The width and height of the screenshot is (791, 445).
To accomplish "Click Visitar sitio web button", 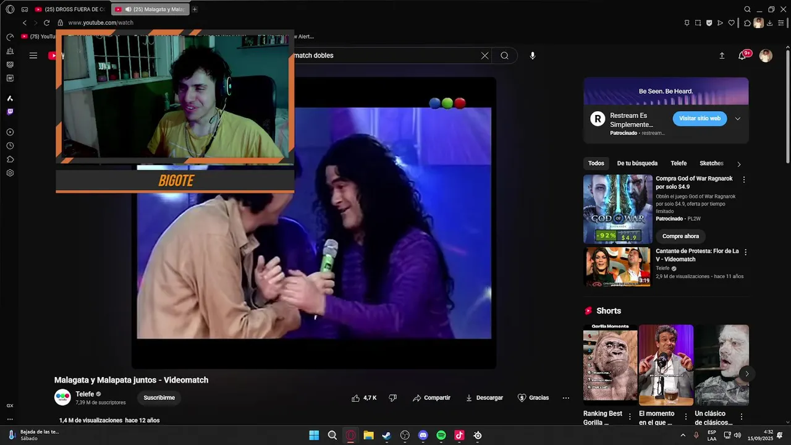I will 700,119.
